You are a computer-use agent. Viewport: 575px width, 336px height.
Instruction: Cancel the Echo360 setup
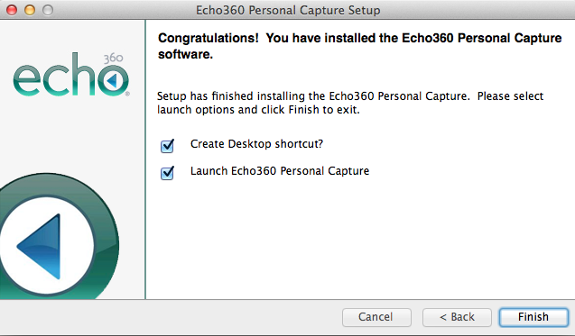pyautogui.click(x=376, y=316)
